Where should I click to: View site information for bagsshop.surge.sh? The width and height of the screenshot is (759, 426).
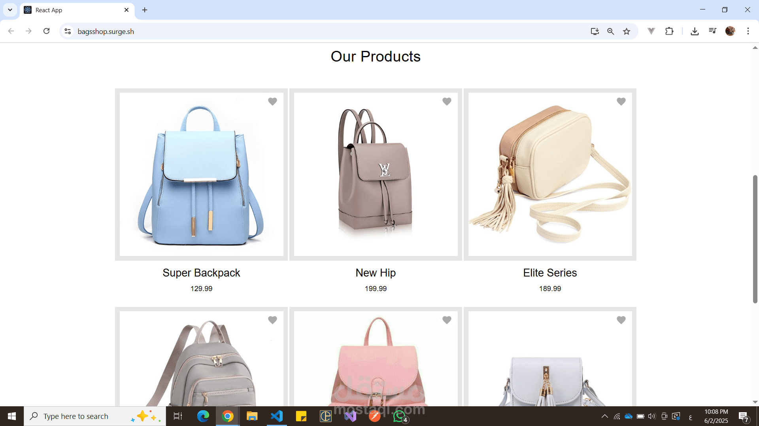pyautogui.click(x=68, y=31)
